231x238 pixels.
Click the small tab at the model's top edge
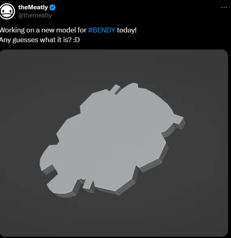115,89
